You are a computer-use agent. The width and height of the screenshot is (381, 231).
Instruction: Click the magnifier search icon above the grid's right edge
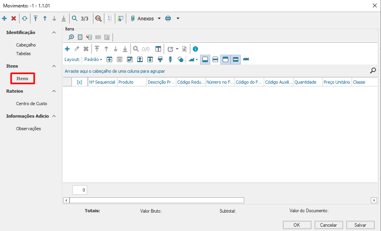(373, 71)
